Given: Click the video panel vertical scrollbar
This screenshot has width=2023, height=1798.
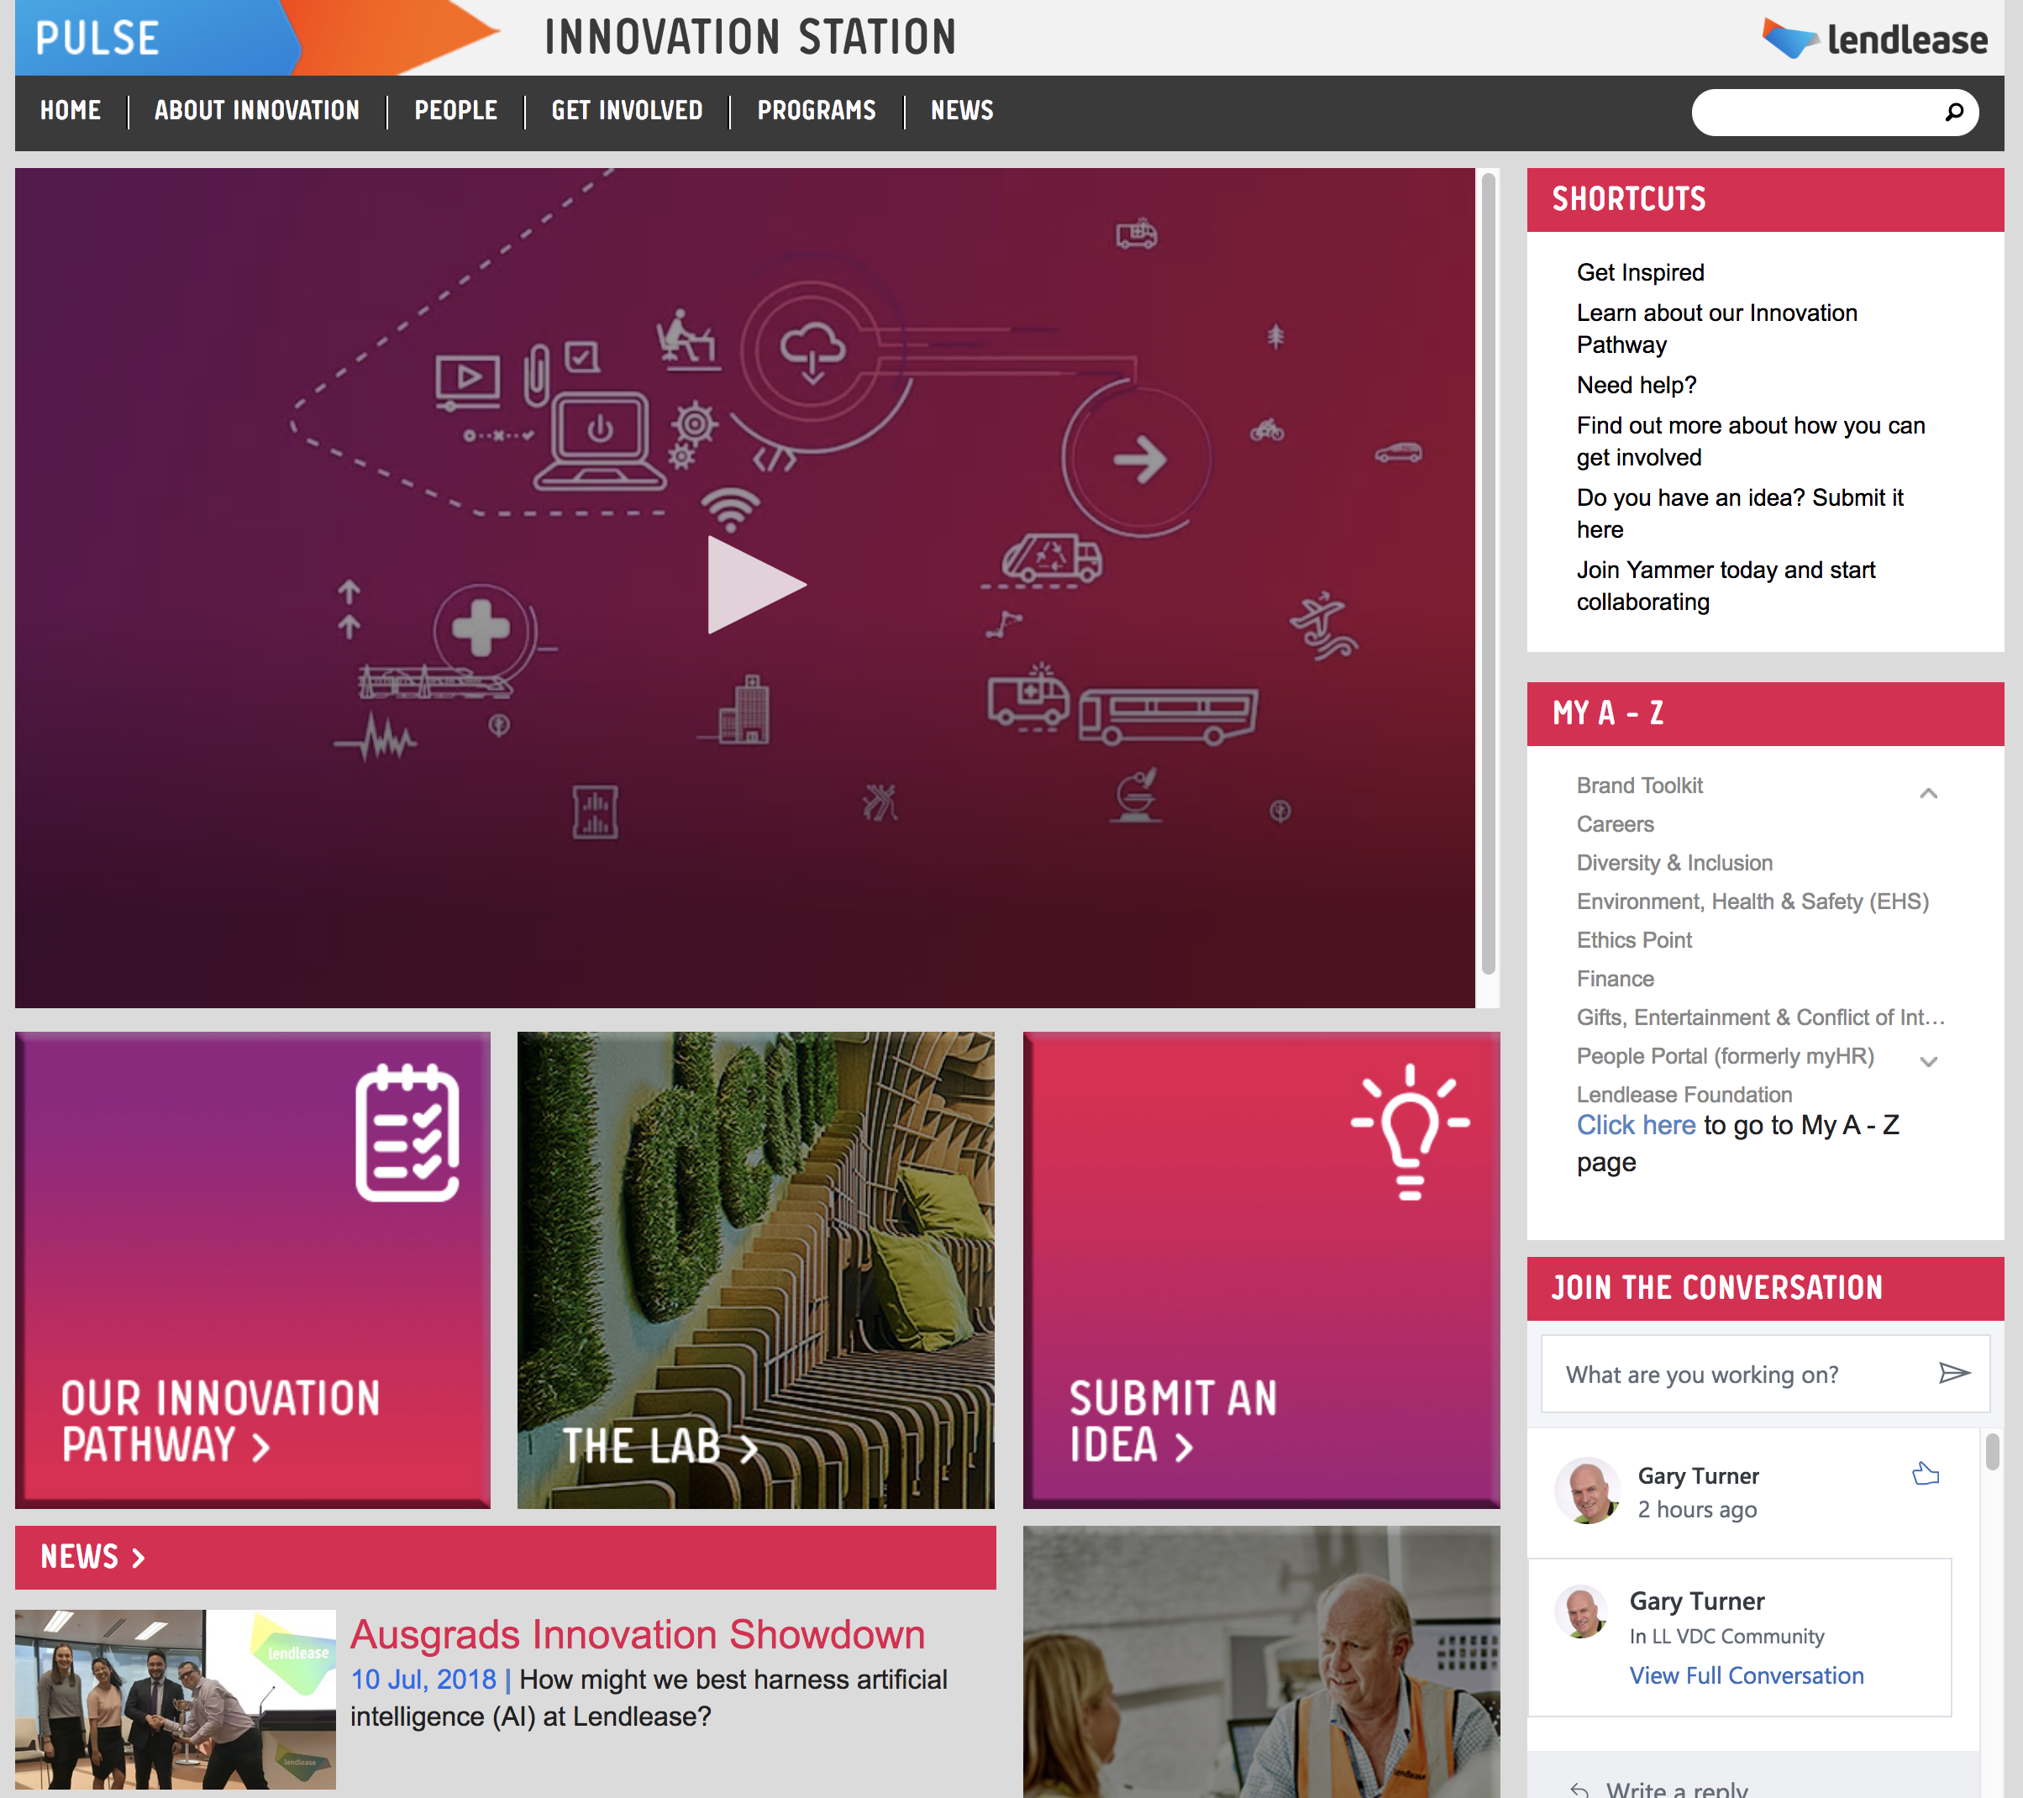Looking at the screenshot, I should tap(1488, 572).
